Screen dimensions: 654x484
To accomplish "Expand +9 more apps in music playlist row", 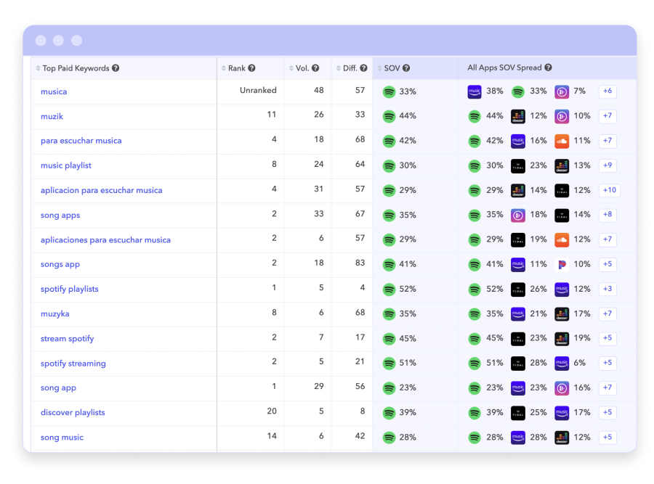I will [x=607, y=165].
